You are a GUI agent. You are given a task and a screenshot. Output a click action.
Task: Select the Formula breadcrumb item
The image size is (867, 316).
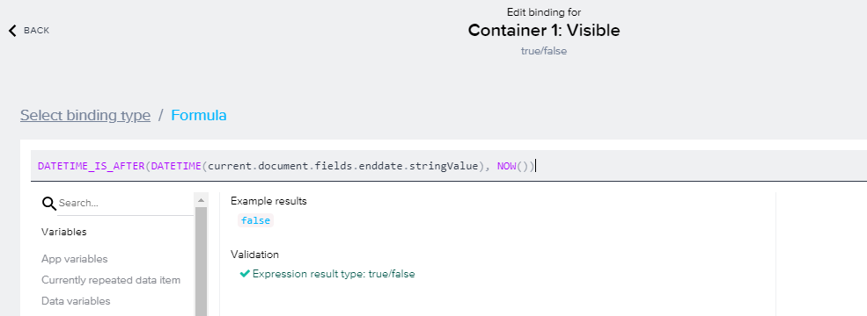[x=199, y=115]
